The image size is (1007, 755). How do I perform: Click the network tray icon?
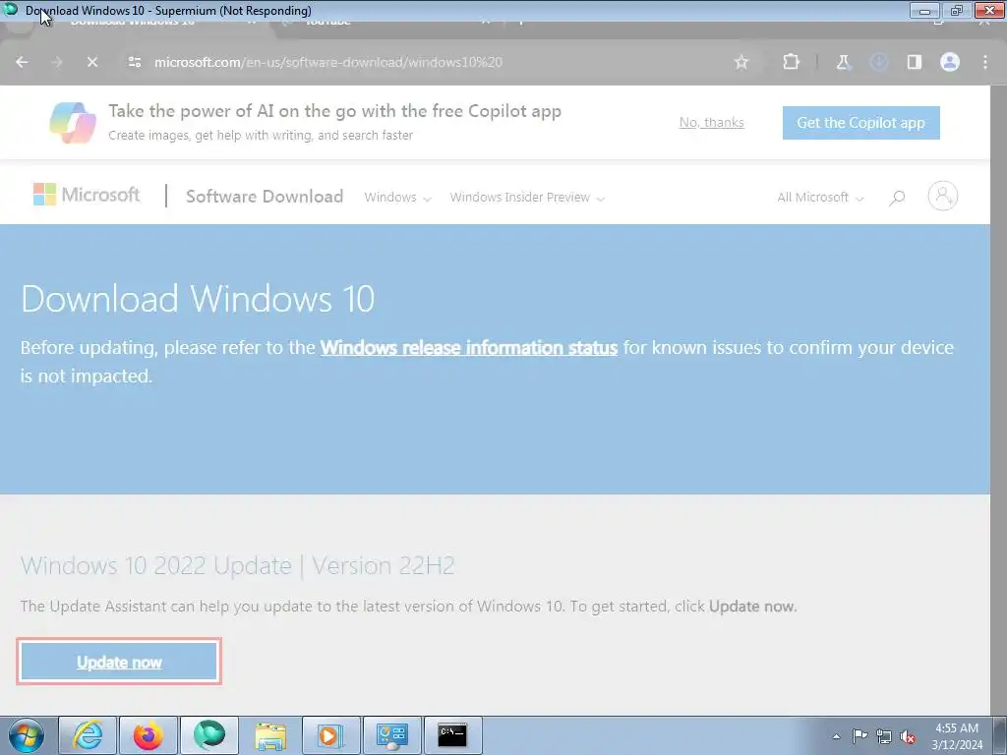[x=884, y=736]
